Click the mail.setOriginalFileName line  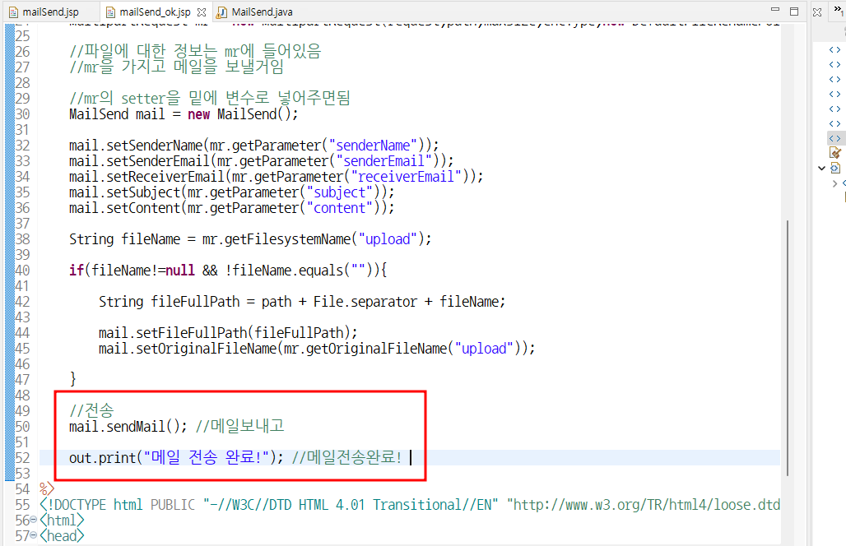[x=317, y=349]
